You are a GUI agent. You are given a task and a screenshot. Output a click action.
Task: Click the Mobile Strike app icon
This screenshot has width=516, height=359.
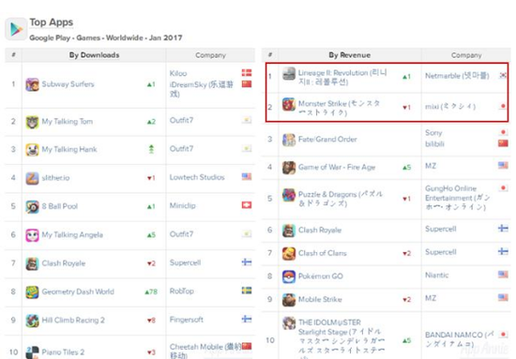coord(289,300)
